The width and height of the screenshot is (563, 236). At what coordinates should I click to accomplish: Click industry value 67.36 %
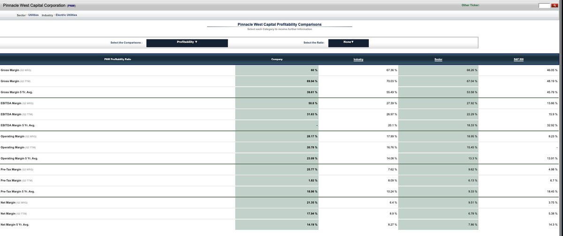[392, 70]
